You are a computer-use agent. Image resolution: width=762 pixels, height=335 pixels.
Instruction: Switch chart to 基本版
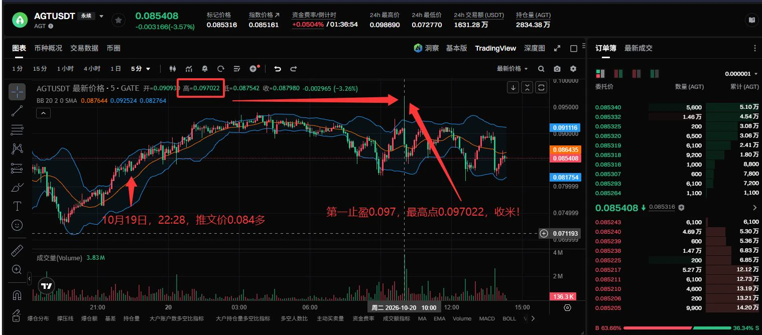456,48
